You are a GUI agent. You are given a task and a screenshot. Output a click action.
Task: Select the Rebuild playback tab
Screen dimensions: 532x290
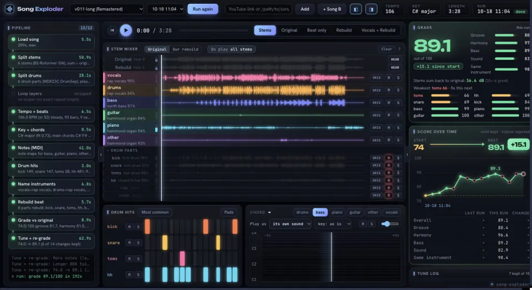(x=344, y=30)
